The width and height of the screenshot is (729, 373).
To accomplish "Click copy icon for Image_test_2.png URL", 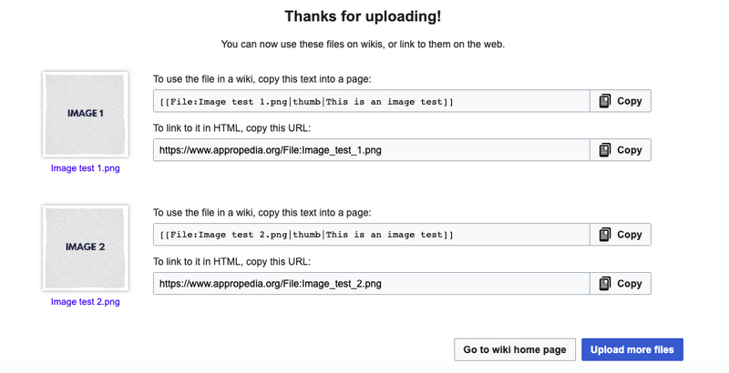I will point(605,284).
